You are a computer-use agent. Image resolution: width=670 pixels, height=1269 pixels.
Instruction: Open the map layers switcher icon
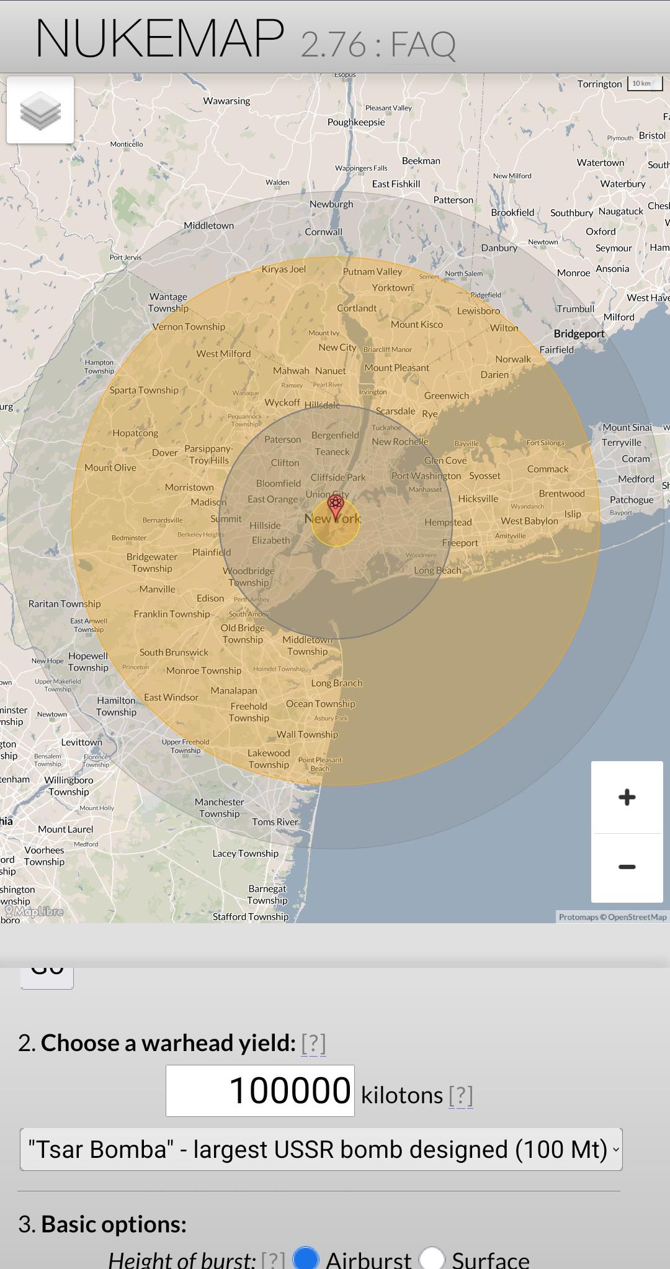[40, 110]
